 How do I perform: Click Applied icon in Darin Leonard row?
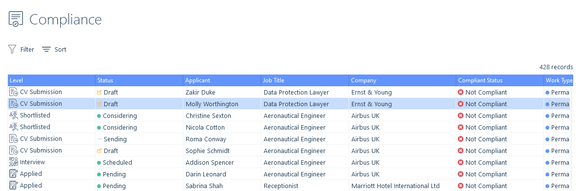click(13, 173)
